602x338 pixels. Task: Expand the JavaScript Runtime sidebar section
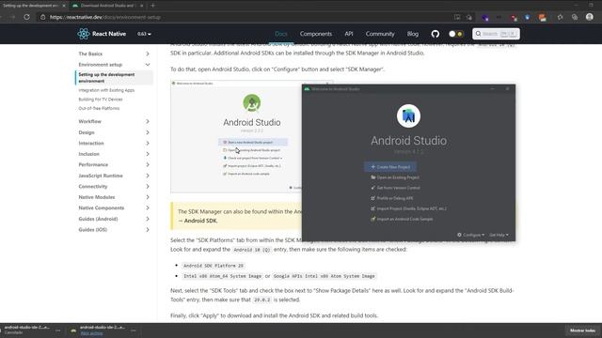coord(114,176)
